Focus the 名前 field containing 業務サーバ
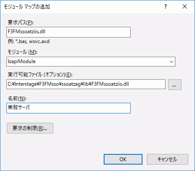The width and height of the screenshot is (195, 171). click(x=68, y=108)
